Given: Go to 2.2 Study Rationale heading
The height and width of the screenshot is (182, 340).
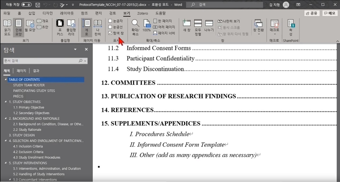Looking at the screenshot, I should click(x=27, y=129).
